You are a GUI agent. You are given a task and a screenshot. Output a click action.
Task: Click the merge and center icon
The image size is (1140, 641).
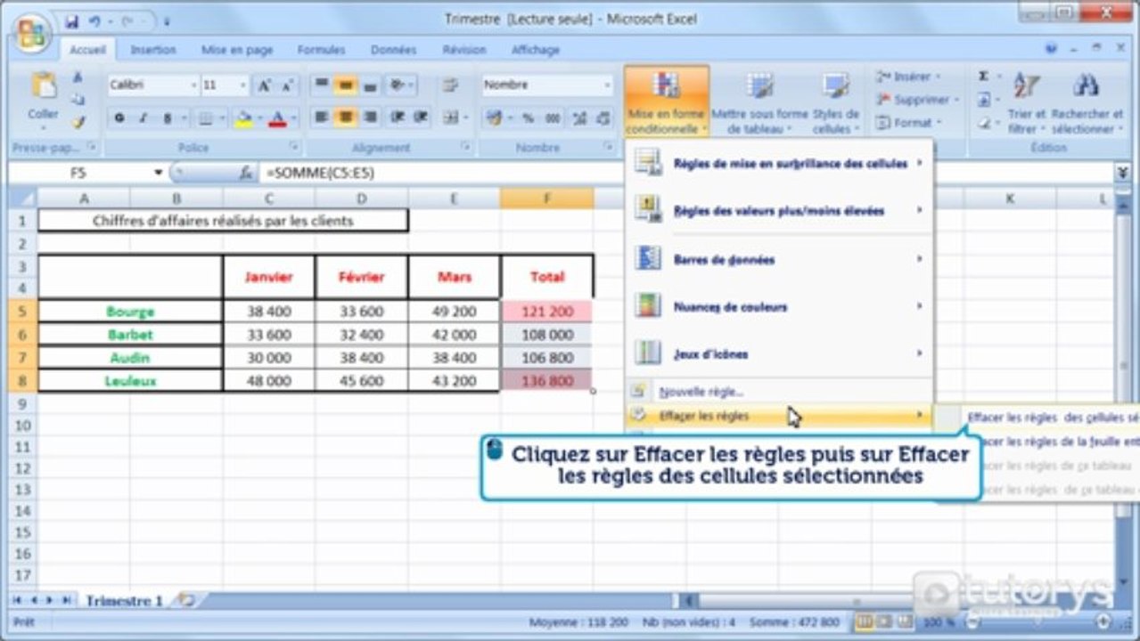[451, 118]
